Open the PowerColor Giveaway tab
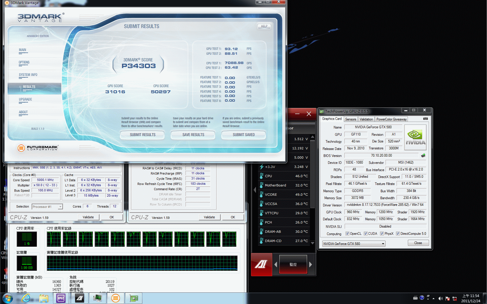Screen dimensions: 487x304 391,119
